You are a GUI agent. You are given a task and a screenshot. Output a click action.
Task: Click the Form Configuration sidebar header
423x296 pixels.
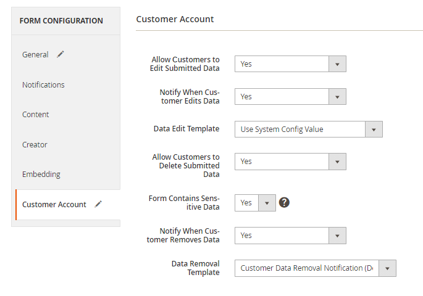tap(61, 21)
